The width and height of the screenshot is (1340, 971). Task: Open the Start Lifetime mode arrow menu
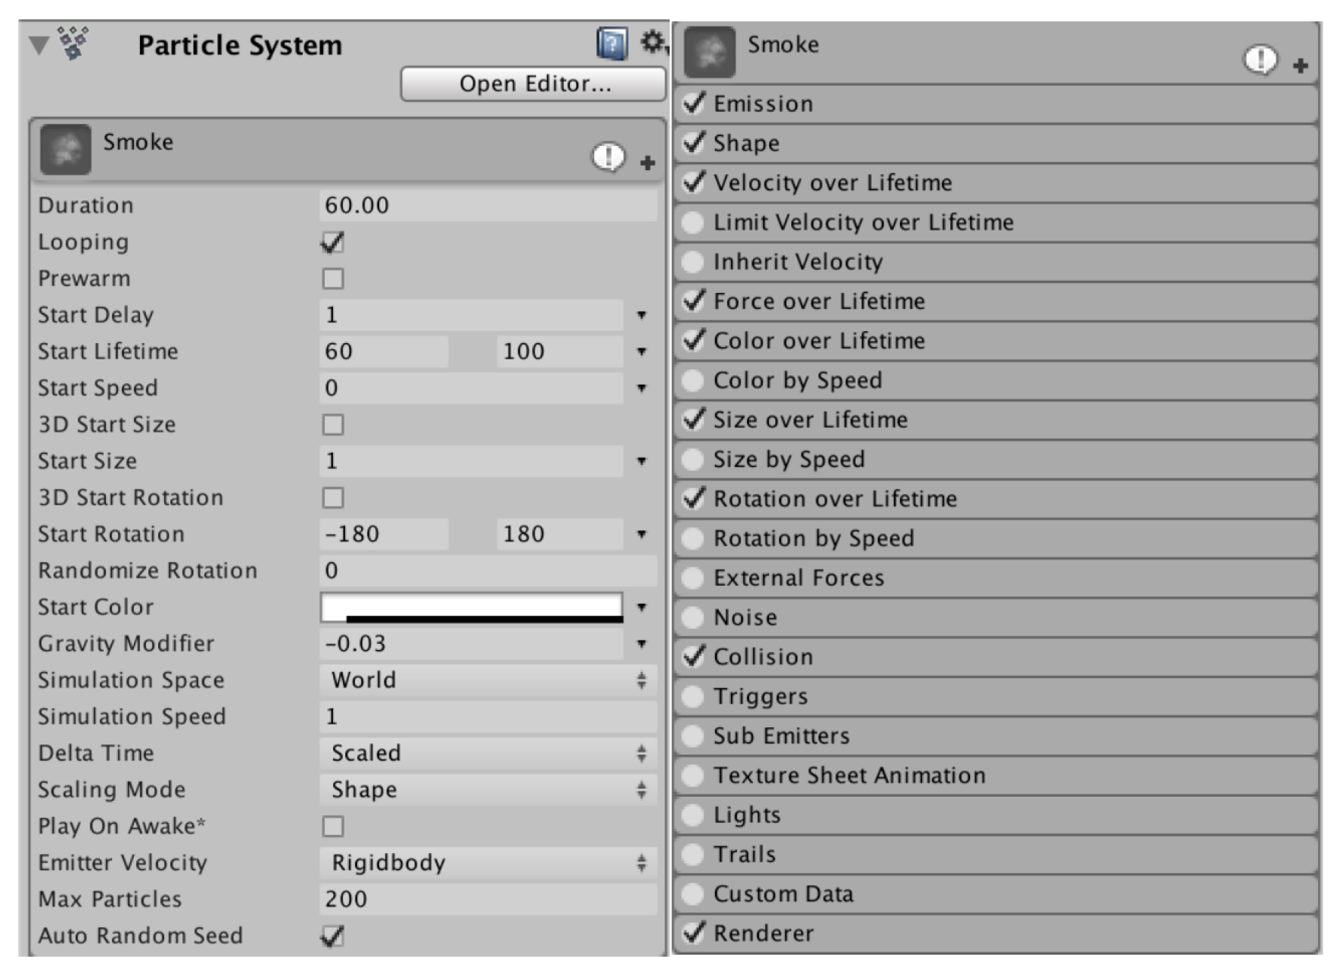pyautogui.click(x=642, y=352)
